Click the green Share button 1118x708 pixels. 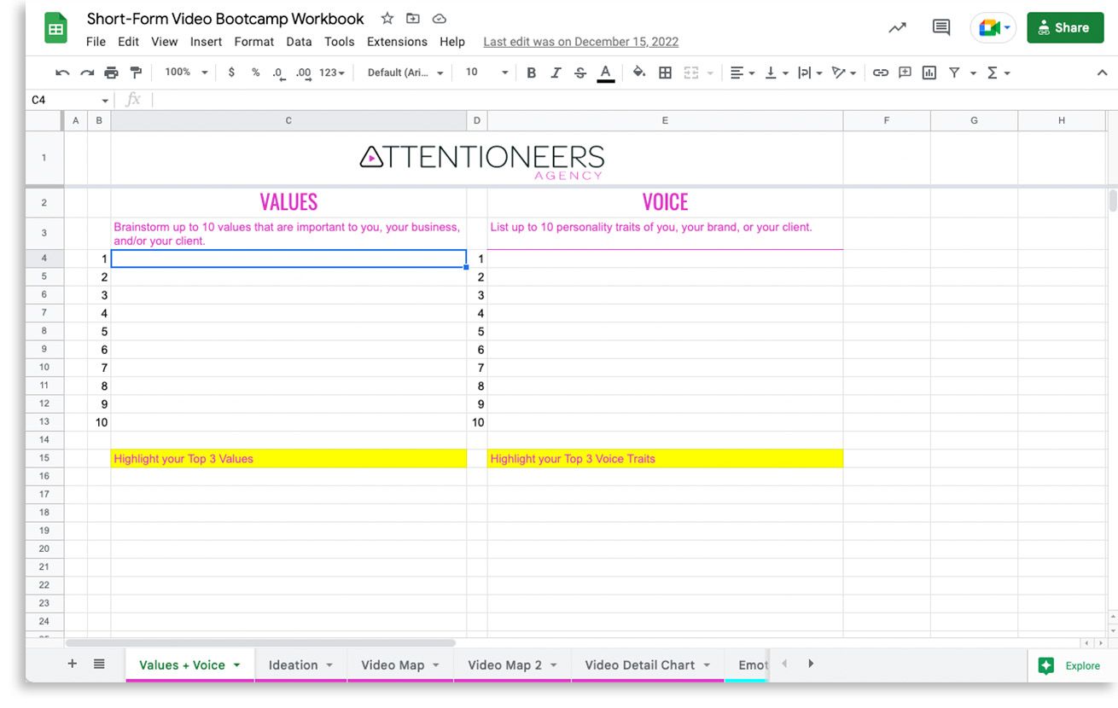click(1065, 28)
